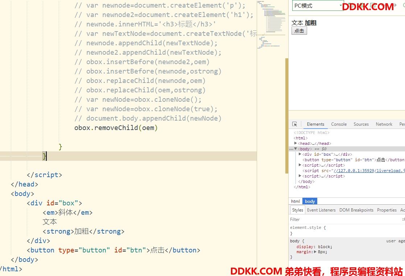405x276 pixels.
Task: Click the closing </body> tag in the editor
Action: pyautogui.click(x=25, y=259)
